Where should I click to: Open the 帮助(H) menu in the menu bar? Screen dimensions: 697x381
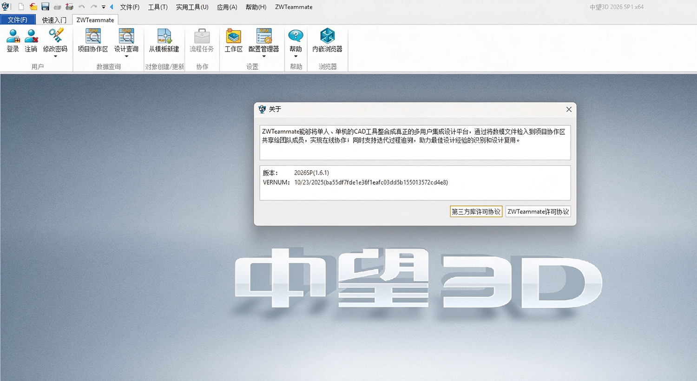[256, 7]
